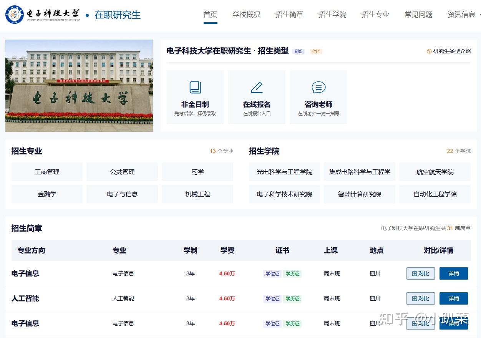Choose the 金融学 major
The height and width of the screenshot is (338, 481).
click(x=47, y=194)
